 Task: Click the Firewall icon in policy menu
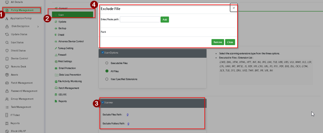[56, 55]
